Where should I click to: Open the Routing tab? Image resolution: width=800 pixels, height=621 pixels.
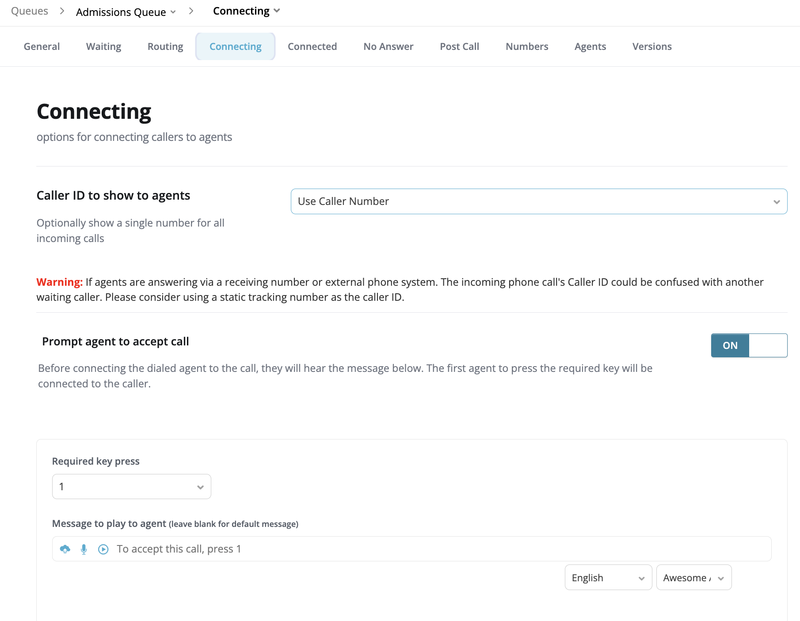tap(165, 46)
